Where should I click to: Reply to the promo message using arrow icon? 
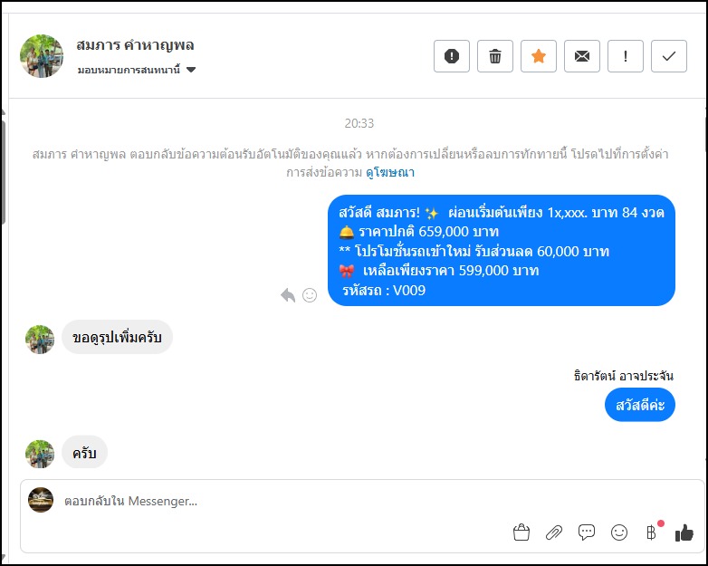click(x=288, y=295)
